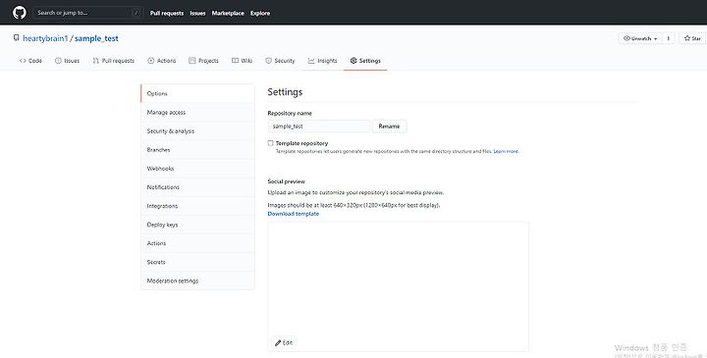Expand the Unwatch dropdown
This screenshot has height=358, width=707.
(640, 38)
